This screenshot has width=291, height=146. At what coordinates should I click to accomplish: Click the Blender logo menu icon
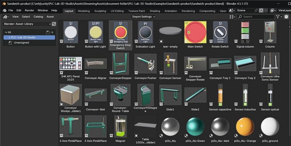pyautogui.click(x=4, y=11)
